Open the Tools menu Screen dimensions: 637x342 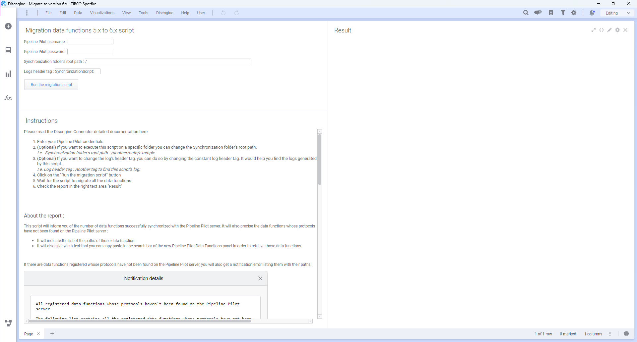[143, 13]
